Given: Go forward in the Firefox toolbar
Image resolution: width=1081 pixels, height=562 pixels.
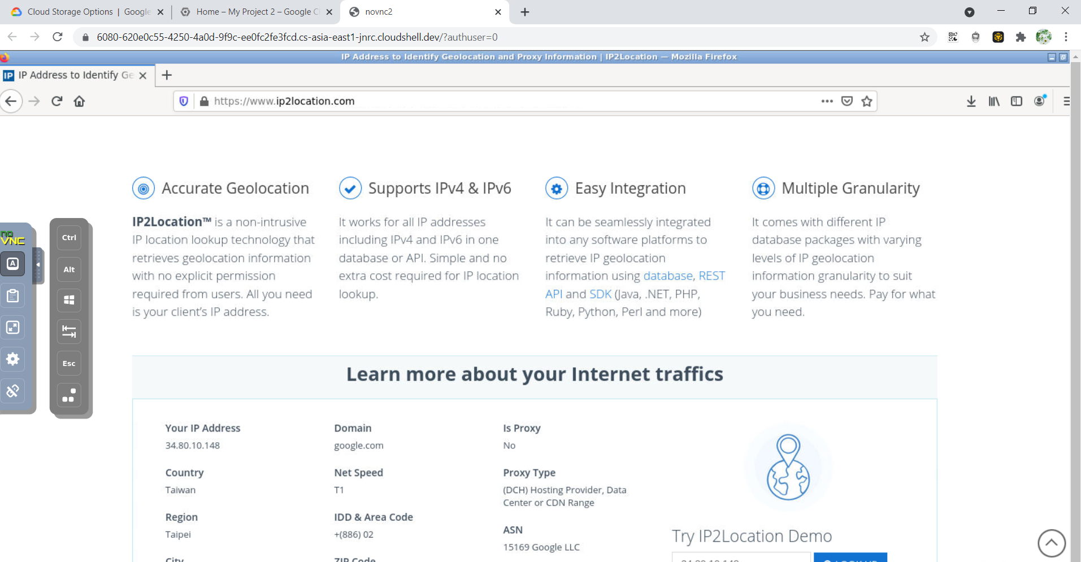Looking at the screenshot, I should click(34, 101).
